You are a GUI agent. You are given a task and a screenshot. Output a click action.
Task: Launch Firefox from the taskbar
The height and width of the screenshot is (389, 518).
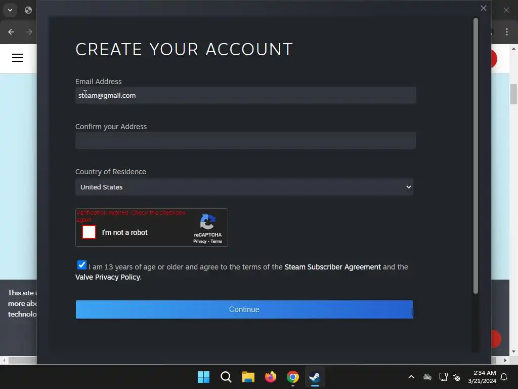pos(271,377)
